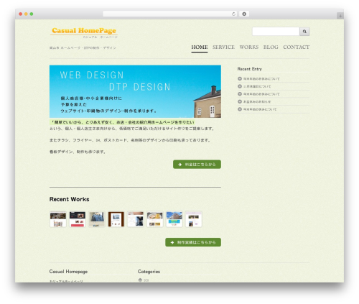Click the green maximize window button
Screen dimensions: 359x304
pos(32,14)
